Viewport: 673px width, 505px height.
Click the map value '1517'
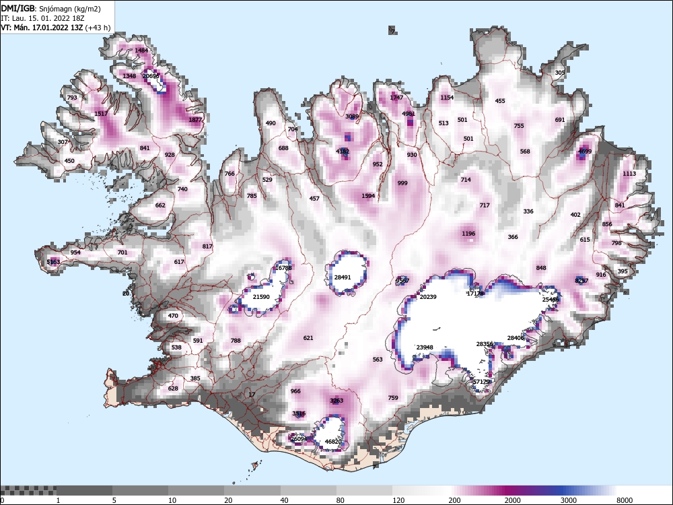pos(101,114)
